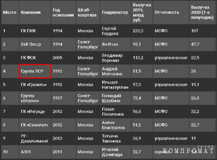
Task: Click director name 'Андрей Молчанов'
Action: (112, 71)
